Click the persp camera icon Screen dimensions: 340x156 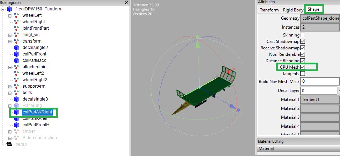coord(10,144)
